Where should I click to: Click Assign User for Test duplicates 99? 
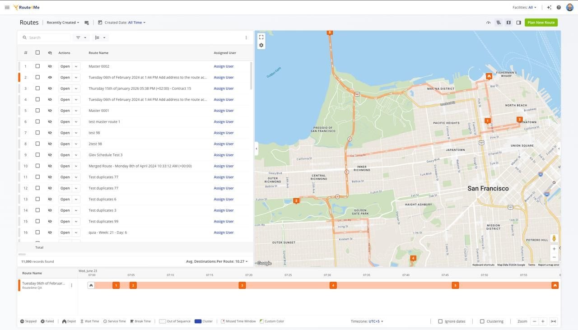224,222
